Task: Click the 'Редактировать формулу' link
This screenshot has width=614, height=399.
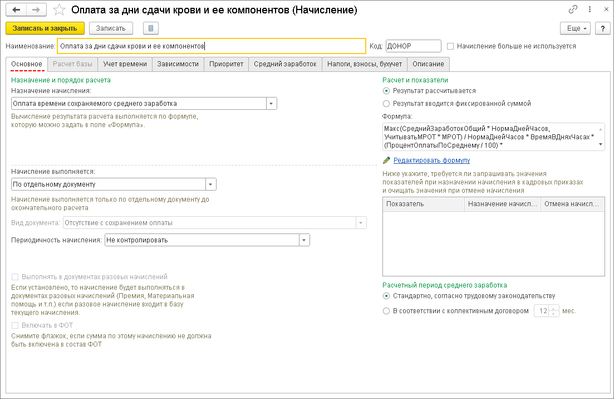Action: tap(431, 160)
